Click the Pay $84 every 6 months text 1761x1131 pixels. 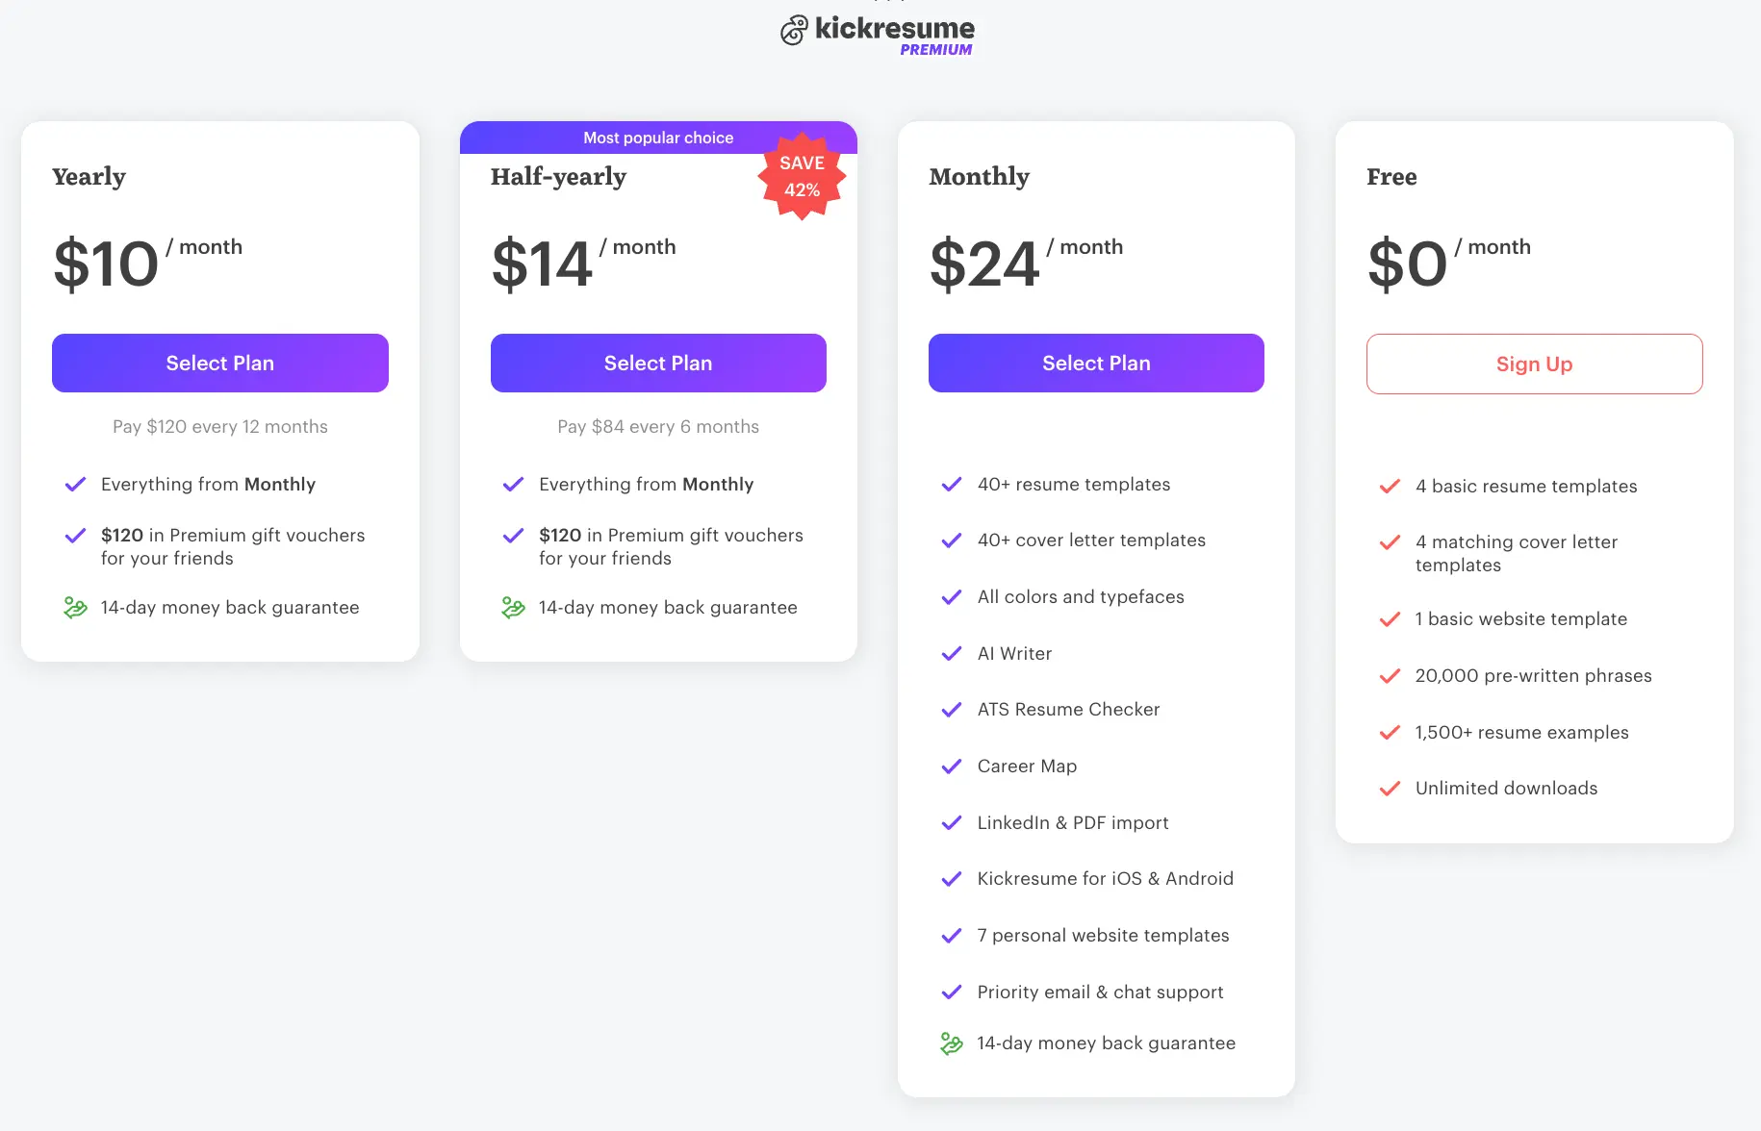pyautogui.click(x=657, y=426)
